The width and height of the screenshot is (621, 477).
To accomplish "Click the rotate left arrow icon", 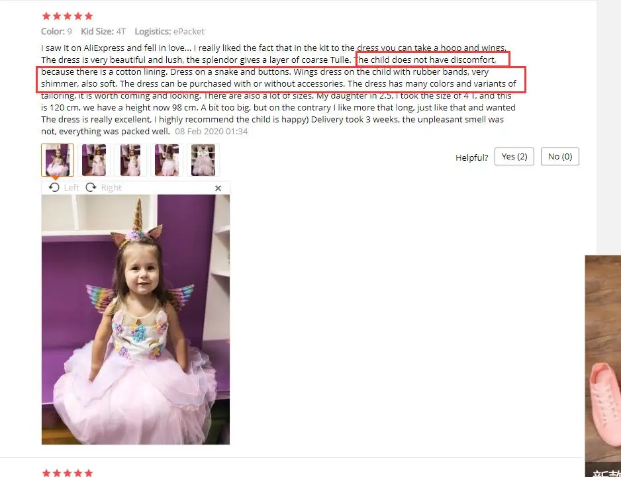I will [x=54, y=187].
